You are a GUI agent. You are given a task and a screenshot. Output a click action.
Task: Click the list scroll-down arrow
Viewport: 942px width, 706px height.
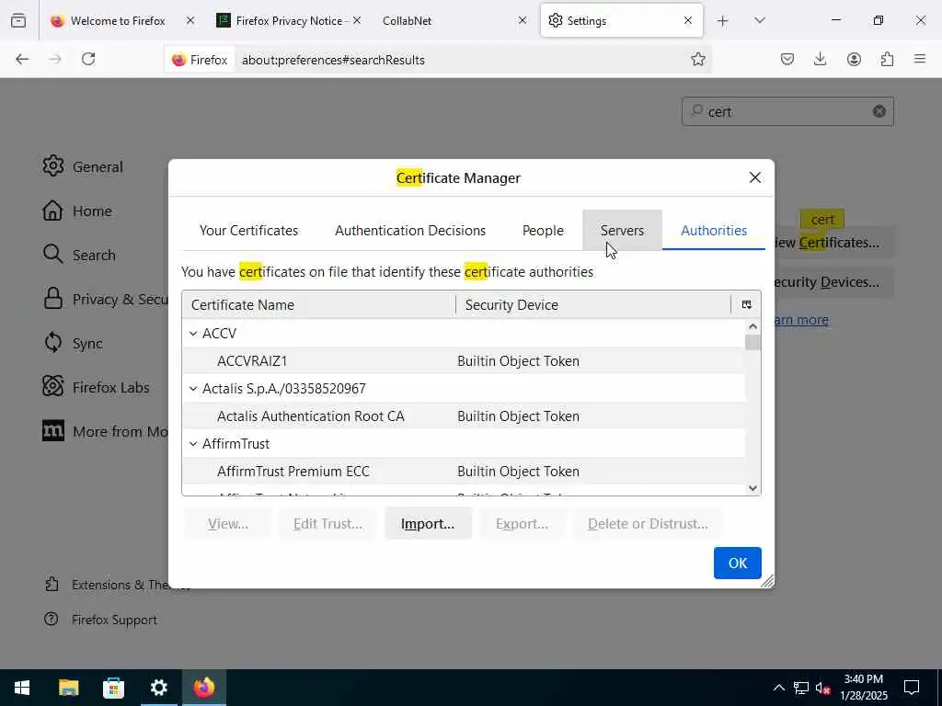[752, 488]
